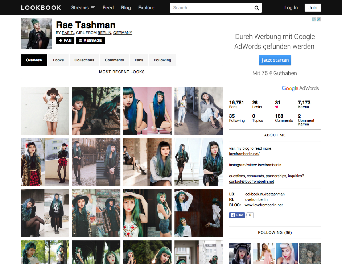This screenshot has height=264, width=342.
Task: Open the look with skull print sweater
Action: tap(45, 213)
